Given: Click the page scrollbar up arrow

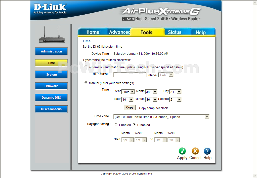Looking at the screenshot, I should (x=255, y=2).
